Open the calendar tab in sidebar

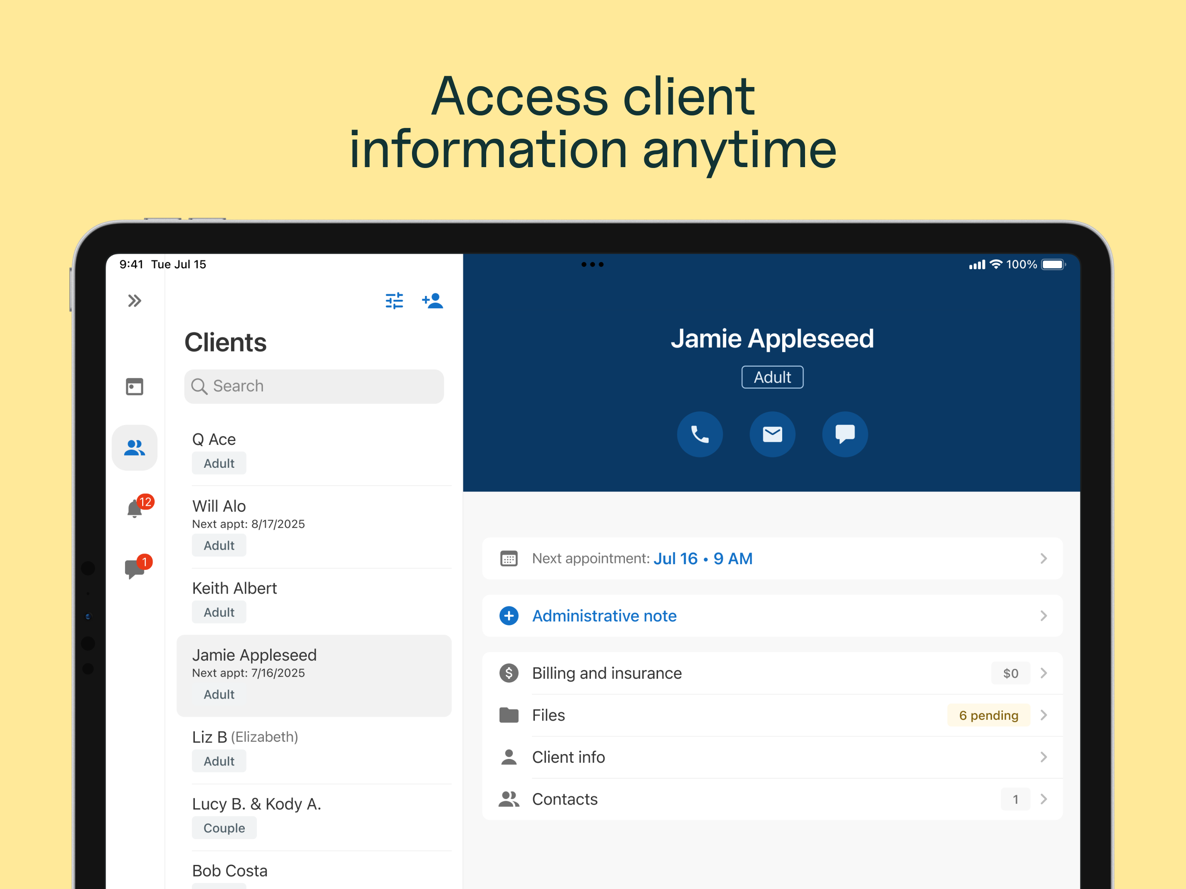point(134,386)
